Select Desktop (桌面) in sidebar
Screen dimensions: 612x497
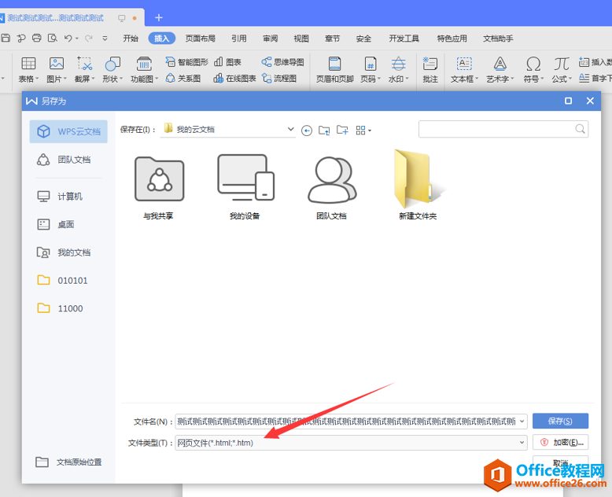click(x=68, y=224)
